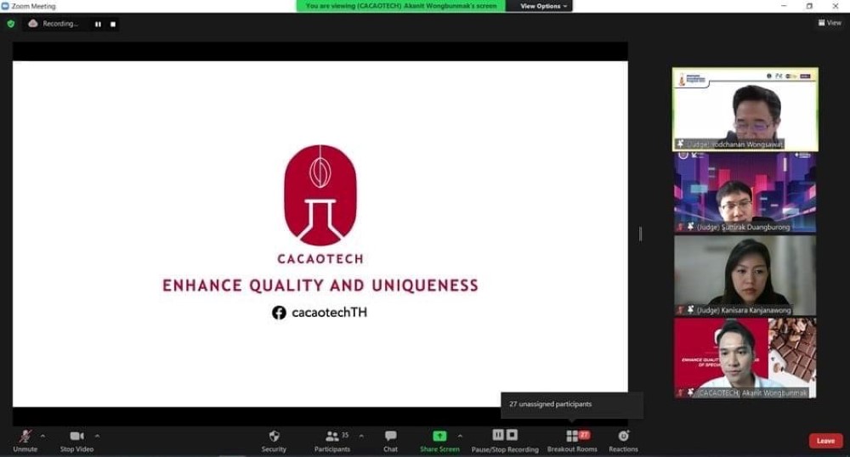Click the green encryption shield icon
Screen dimensions: 850x457
[x=11, y=24]
